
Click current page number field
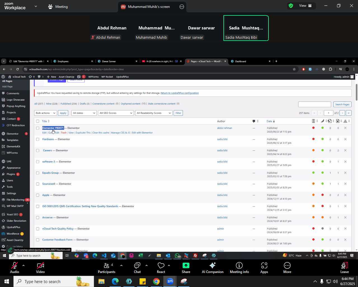[x=328, y=113]
